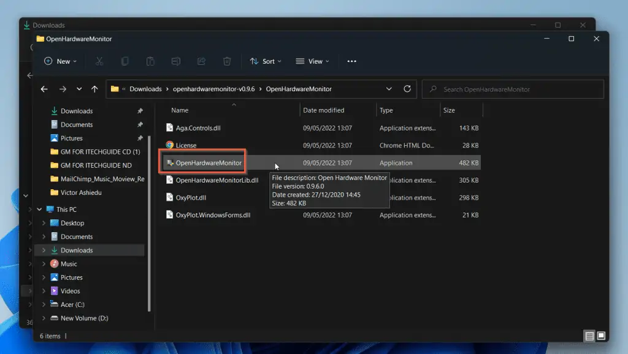Screen dimensions: 628x354
Task: Click openhardwaremonitor-v0.9.6 in address path
Action: point(213,89)
